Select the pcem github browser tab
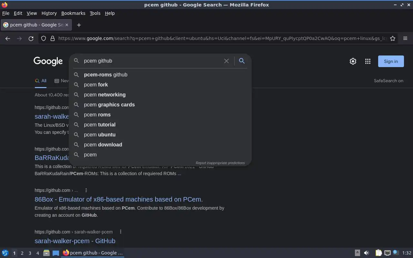413x258 pixels. click(36, 25)
